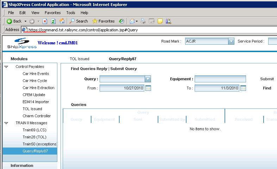Open the Road Mark dropdown

231,42
